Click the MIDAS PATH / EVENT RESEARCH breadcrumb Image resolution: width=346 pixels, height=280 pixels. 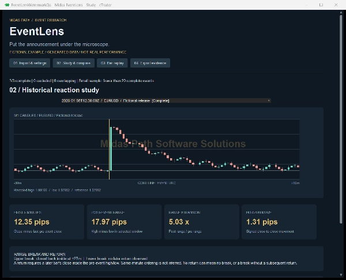tap(38, 20)
